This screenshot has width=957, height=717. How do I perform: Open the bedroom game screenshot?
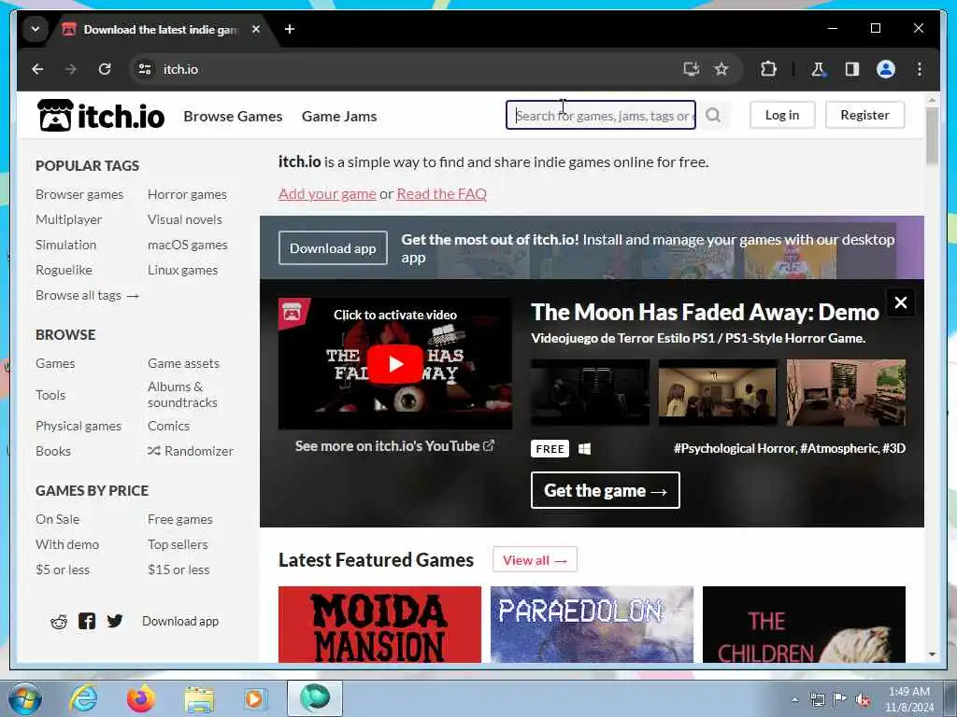point(846,392)
